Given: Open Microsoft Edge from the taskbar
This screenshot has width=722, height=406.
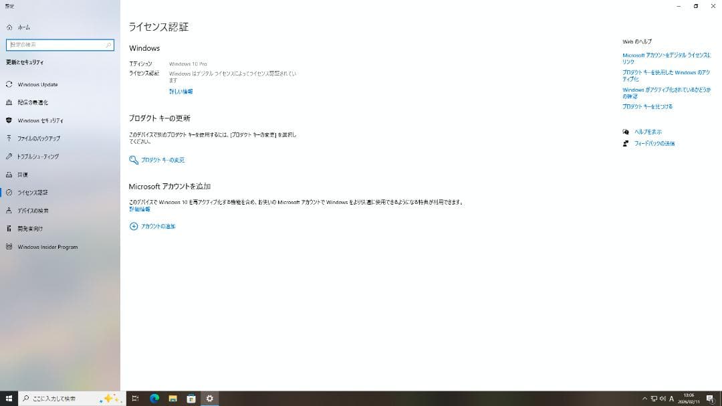Looking at the screenshot, I should pos(154,398).
